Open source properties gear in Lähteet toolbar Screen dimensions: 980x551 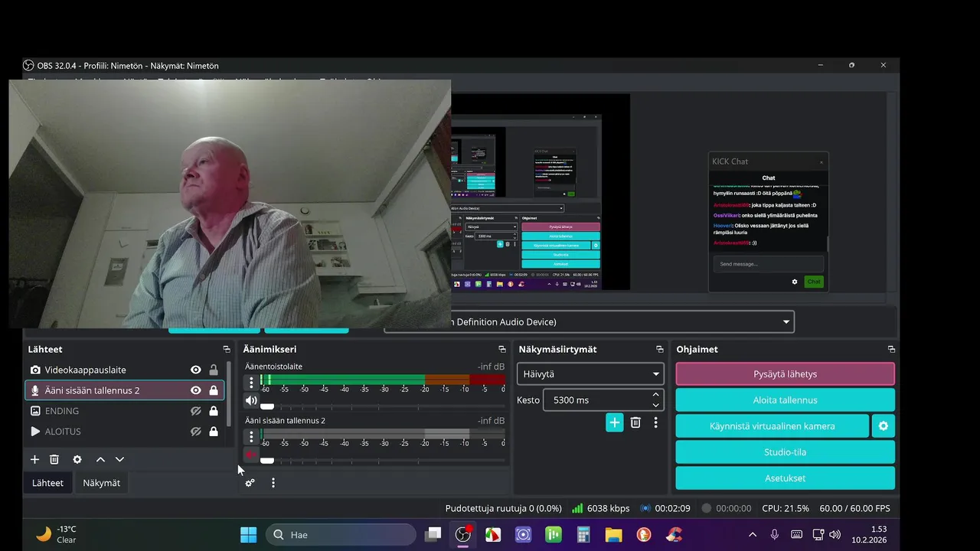tap(77, 459)
